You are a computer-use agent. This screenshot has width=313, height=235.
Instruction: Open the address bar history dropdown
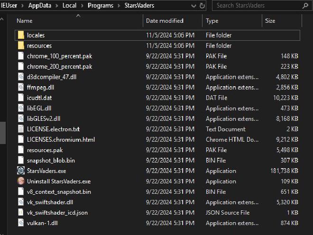coord(193,6)
